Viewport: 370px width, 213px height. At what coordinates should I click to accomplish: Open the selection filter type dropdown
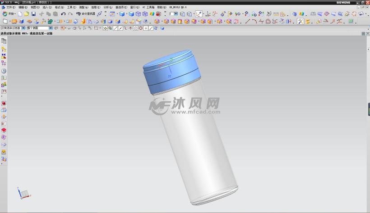[13, 28]
